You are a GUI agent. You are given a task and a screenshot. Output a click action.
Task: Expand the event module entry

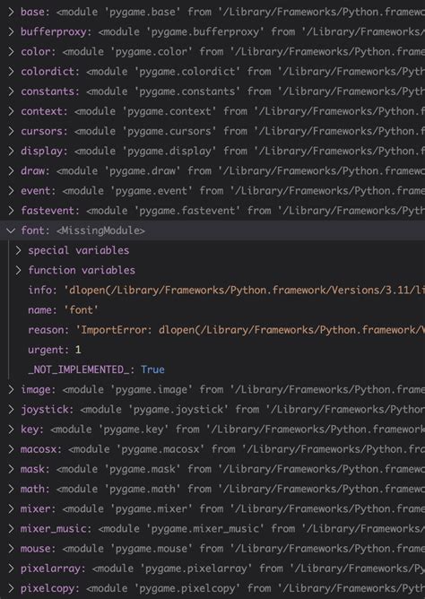11,191
